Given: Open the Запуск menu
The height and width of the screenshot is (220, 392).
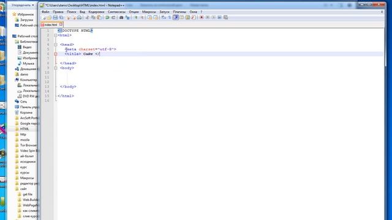Looking at the screenshot, I should 164,12.
